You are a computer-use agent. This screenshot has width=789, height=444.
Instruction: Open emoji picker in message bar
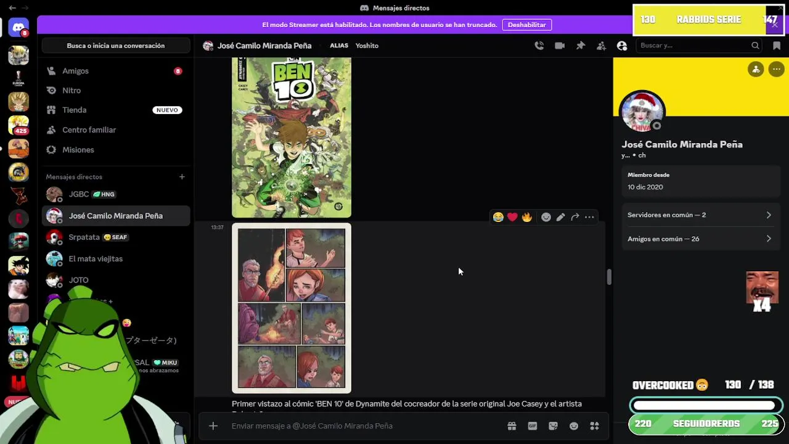point(574,426)
